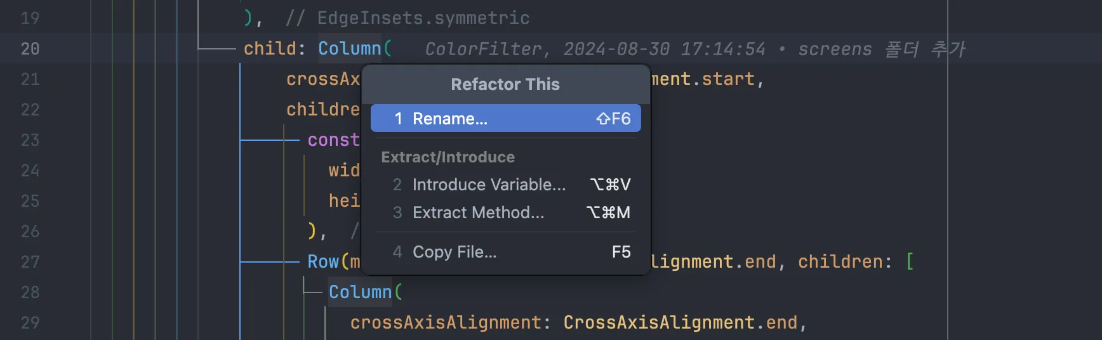Click line number 19 in the gutter
This screenshot has width=1102, height=340.
point(30,18)
